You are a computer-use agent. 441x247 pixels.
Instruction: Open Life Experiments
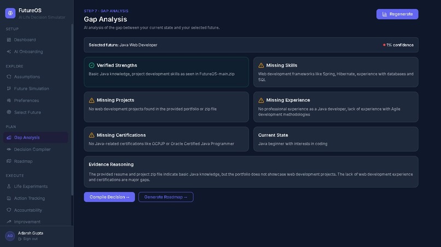[36, 186]
